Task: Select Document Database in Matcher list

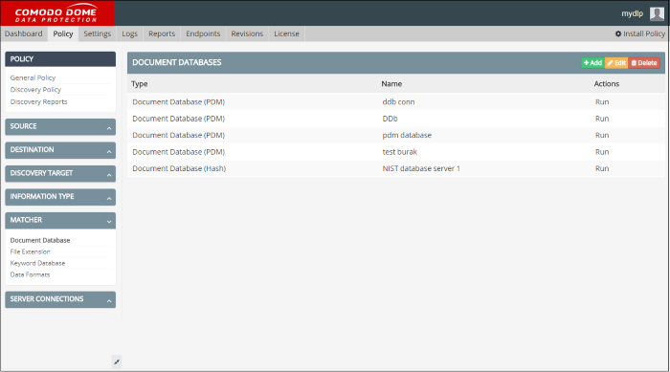Action: [40, 240]
